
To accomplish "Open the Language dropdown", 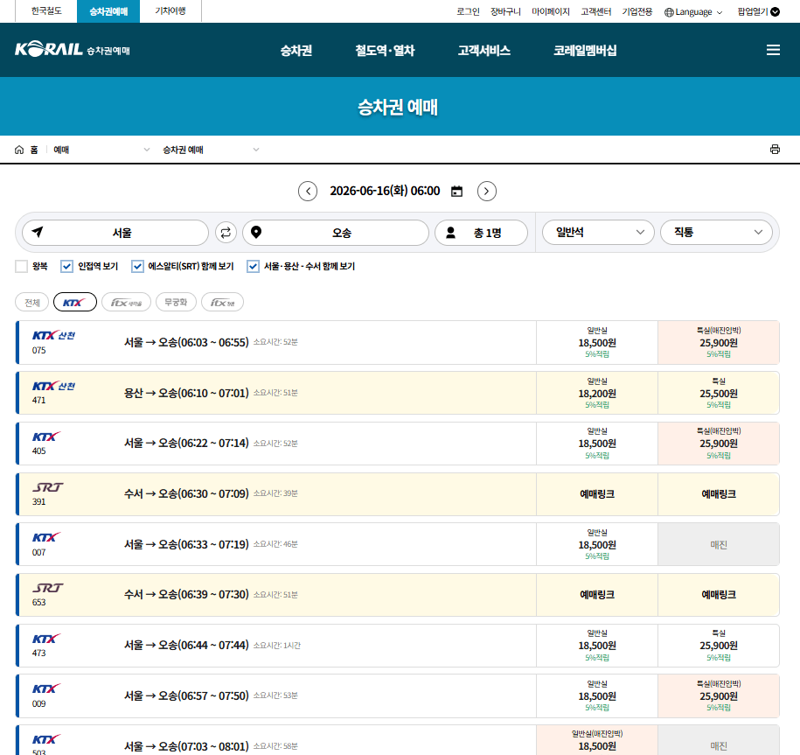I will 693,11.
